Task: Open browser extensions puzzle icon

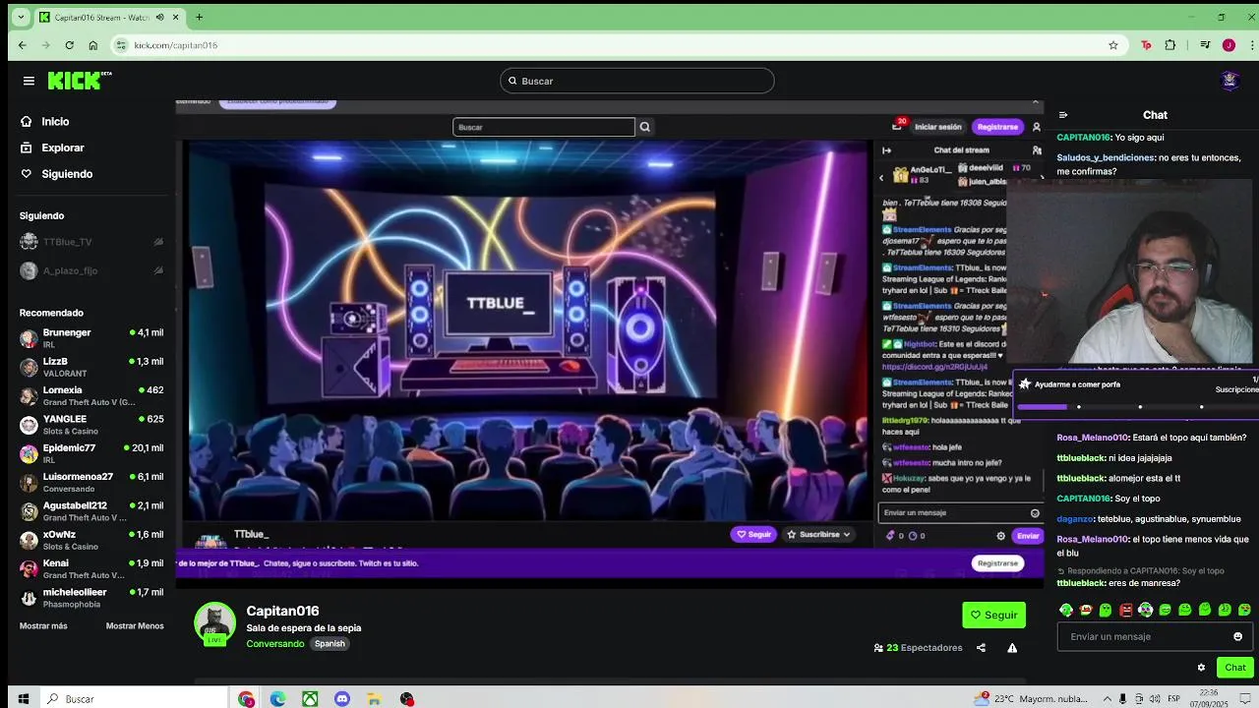Action: click(1170, 45)
